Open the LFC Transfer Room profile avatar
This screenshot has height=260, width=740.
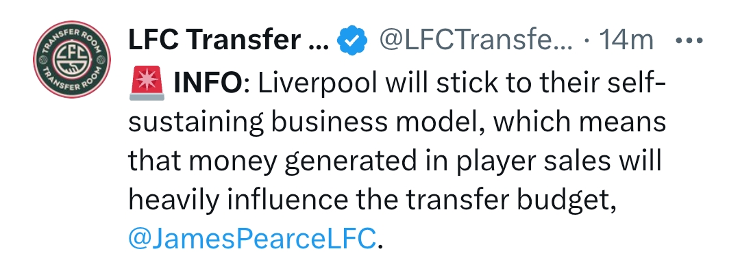point(72,60)
